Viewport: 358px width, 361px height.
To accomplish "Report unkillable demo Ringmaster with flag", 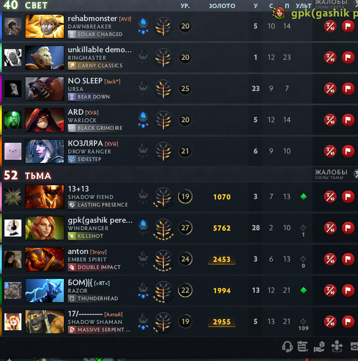I will (x=348, y=58).
